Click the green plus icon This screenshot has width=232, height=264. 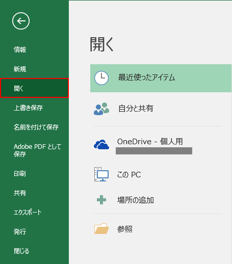coord(101,200)
